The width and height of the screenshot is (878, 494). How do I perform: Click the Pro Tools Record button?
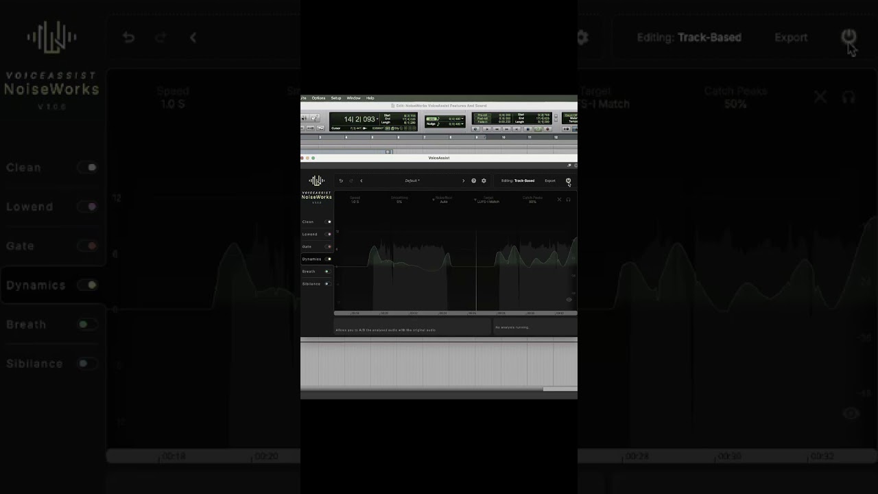547,129
